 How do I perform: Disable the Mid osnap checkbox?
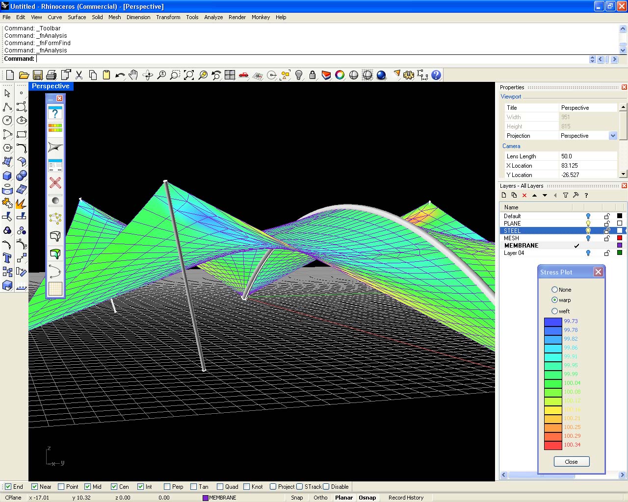click(88, 487)
